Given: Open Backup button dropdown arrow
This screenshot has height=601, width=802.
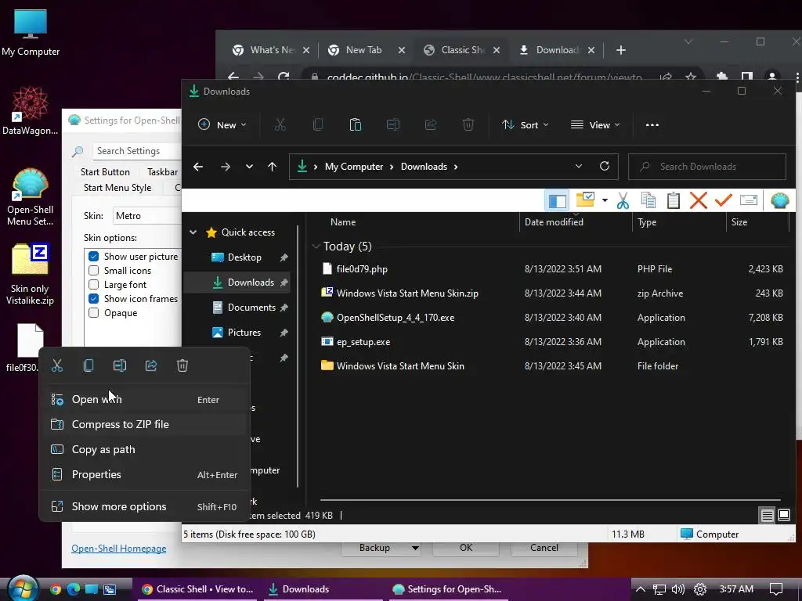Looking at the screenshot, I should click(415, 548).
